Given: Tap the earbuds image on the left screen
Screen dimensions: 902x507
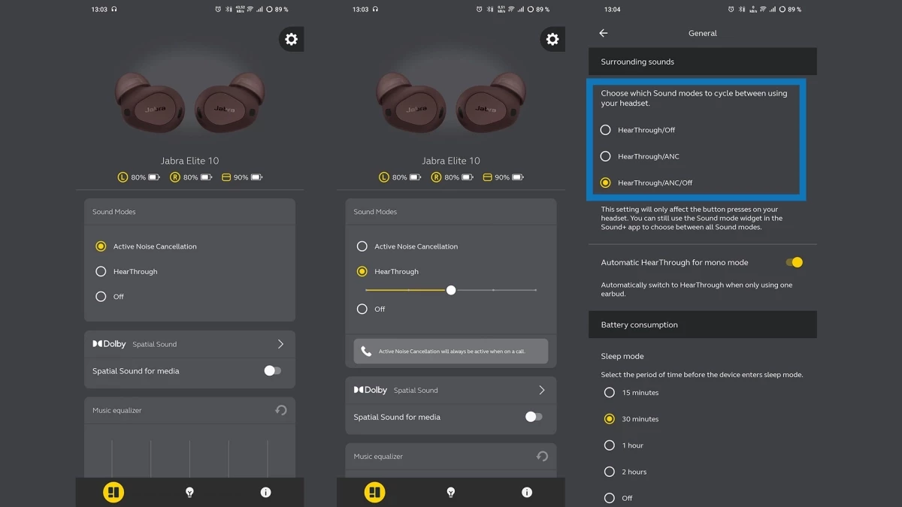Looking at the screenshot, I should [189, 103].
